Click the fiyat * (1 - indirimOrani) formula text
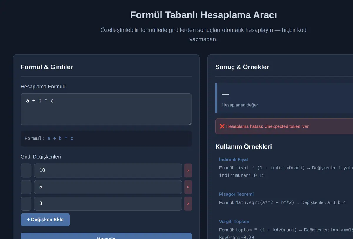Screen dimensions: 353x239 click(270, 168)
